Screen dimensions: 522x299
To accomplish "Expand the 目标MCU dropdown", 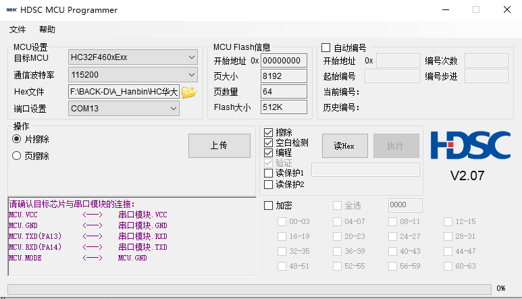I will (133, 57).
